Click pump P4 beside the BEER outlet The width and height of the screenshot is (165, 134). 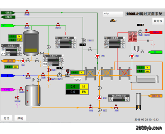tap(23, 61)
